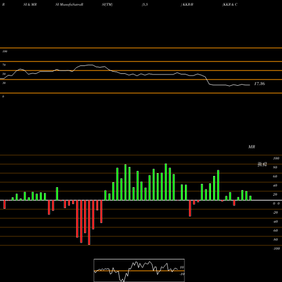
Task: Click the -20 label on MR axis
Action: click(x=275, y=213)
